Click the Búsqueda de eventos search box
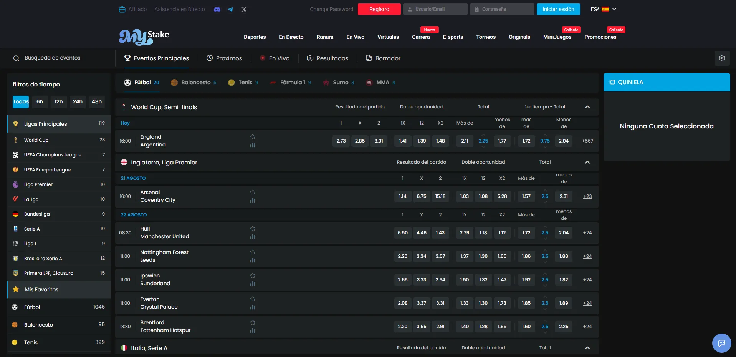The image size is (736, 357). click(58, 58)
